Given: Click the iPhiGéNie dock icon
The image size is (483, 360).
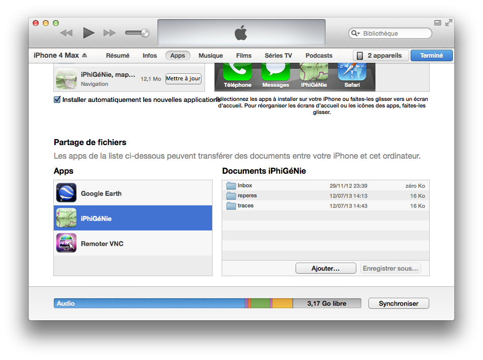Looking at the screenshot, I should coord(314,76).
